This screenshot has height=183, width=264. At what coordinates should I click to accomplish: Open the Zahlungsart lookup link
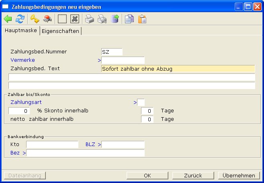(x=25, y=102)
